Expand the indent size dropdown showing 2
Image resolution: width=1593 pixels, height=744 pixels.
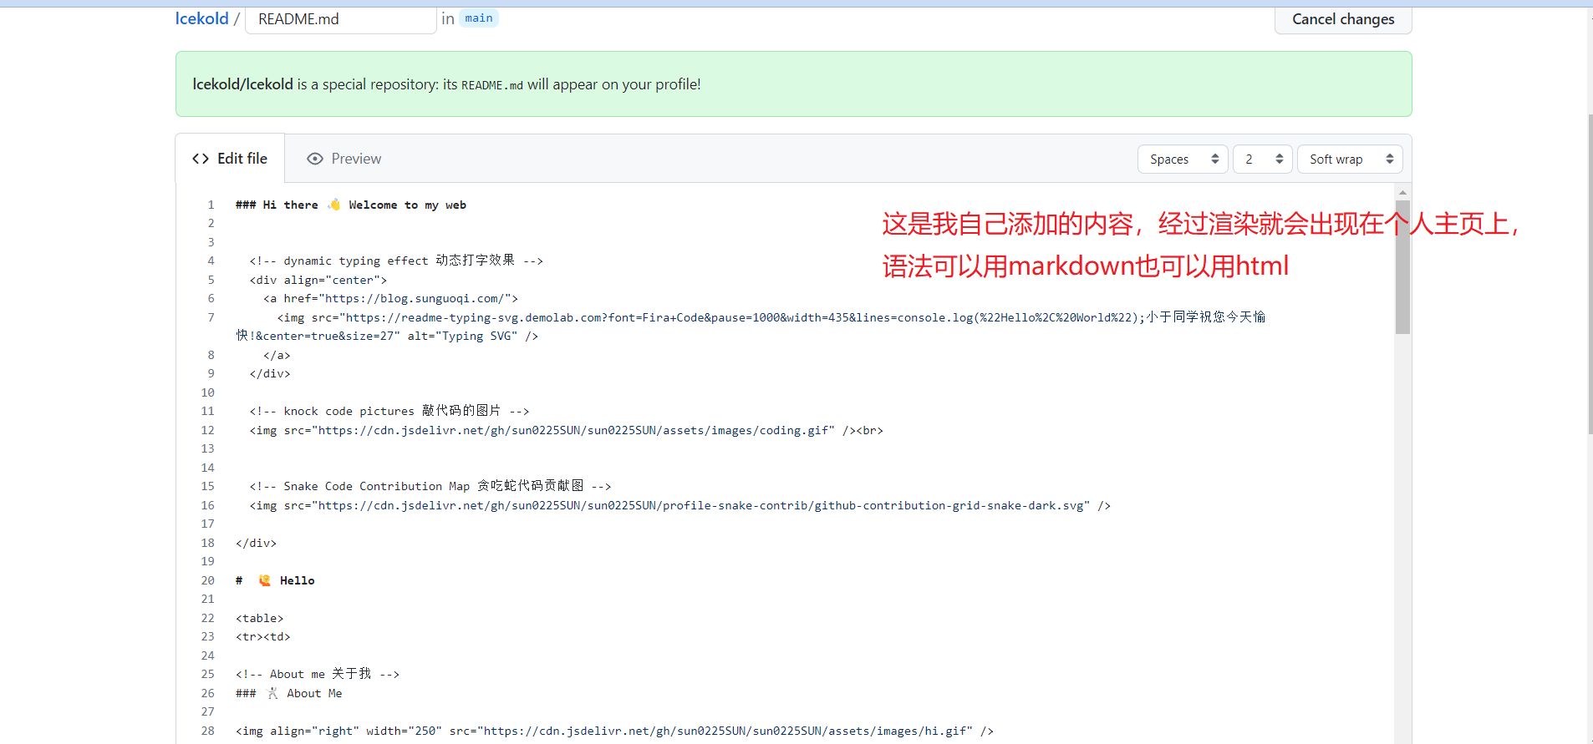tap(1262, 159)
